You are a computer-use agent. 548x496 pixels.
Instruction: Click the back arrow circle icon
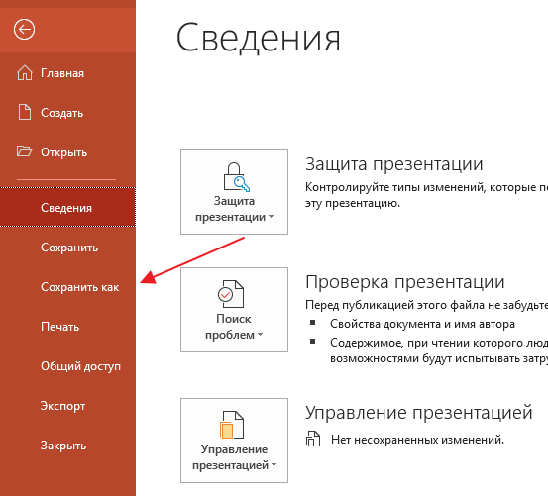click(24, 29)
